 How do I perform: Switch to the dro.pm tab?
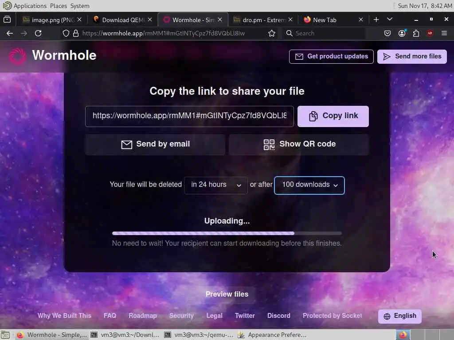263,19
